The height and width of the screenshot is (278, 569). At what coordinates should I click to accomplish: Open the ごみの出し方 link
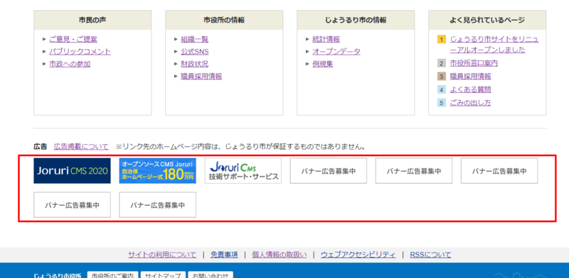(470, 103)
